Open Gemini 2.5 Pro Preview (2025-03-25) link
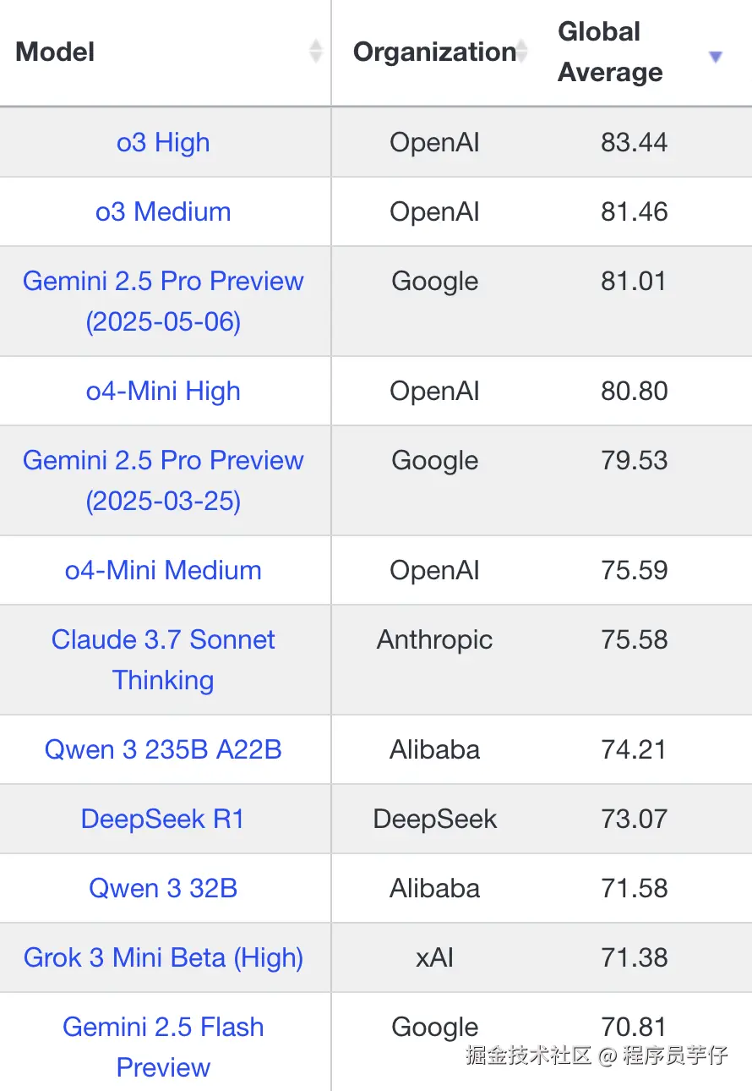This screenshot has height=1091, width=752. (x=163, y=480)
